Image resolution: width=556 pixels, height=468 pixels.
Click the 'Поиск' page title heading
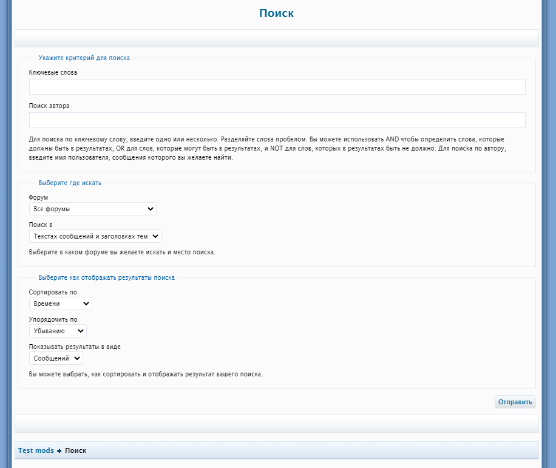(276, 13)
